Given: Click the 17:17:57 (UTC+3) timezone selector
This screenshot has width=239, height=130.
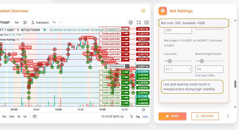Looking at the screenshot, I should tap(113, 116).
